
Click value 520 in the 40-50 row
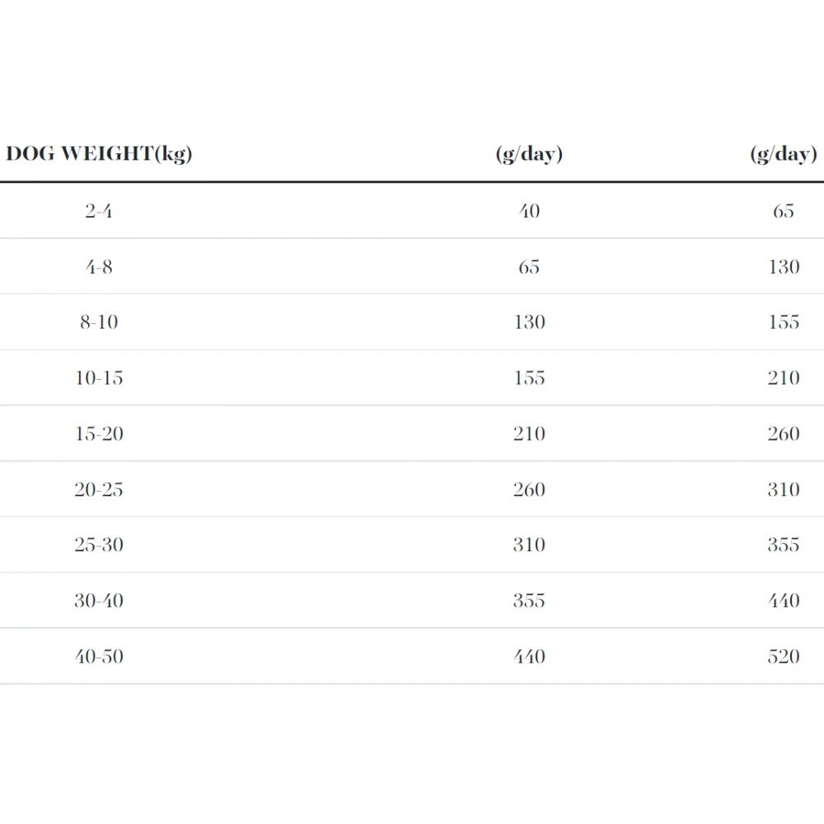point(784,656)
